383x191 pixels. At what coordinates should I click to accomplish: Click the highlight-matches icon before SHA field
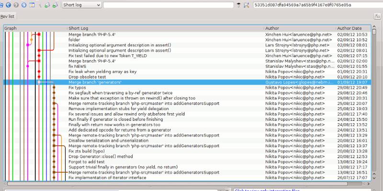pos(247,5)
